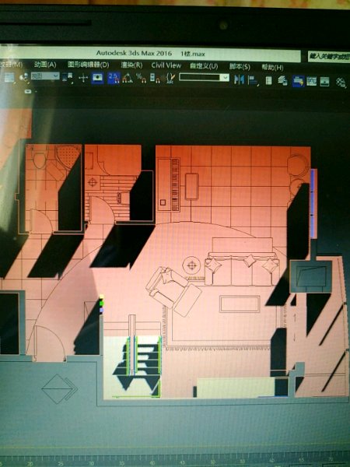Toggle the Keyboard Shortcut Override button
Image resolution: width=350 pixels, height=467 pixels.
(98, 78)
